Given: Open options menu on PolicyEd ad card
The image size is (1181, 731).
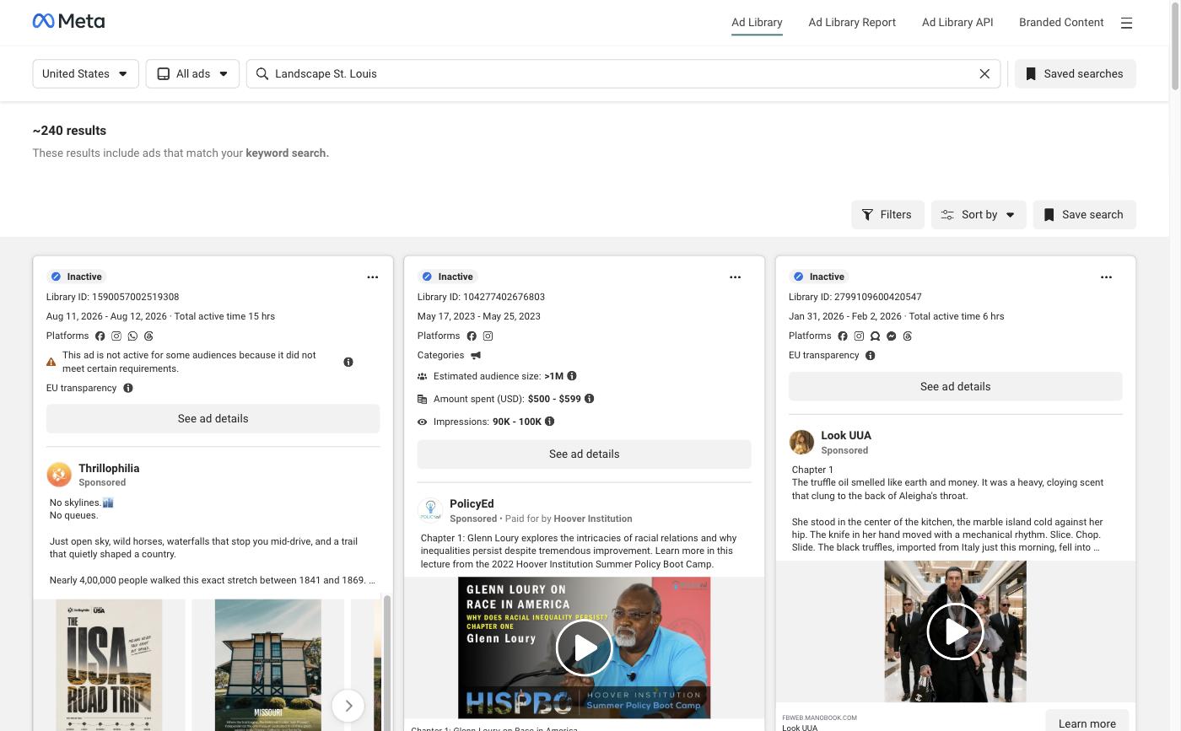Looking at the screenshot, I should 735,277.
